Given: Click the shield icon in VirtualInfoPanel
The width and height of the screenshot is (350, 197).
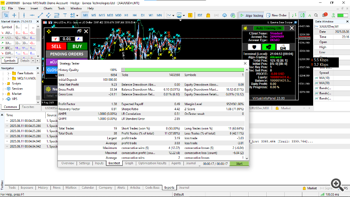Looking at the screenshot, I should click(x=254, y=47).
